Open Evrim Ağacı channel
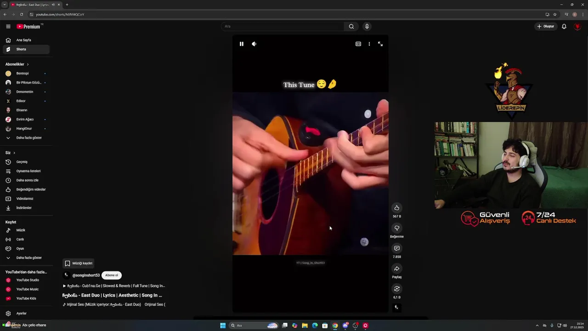588x331 pixels. (x=26, y=120)
